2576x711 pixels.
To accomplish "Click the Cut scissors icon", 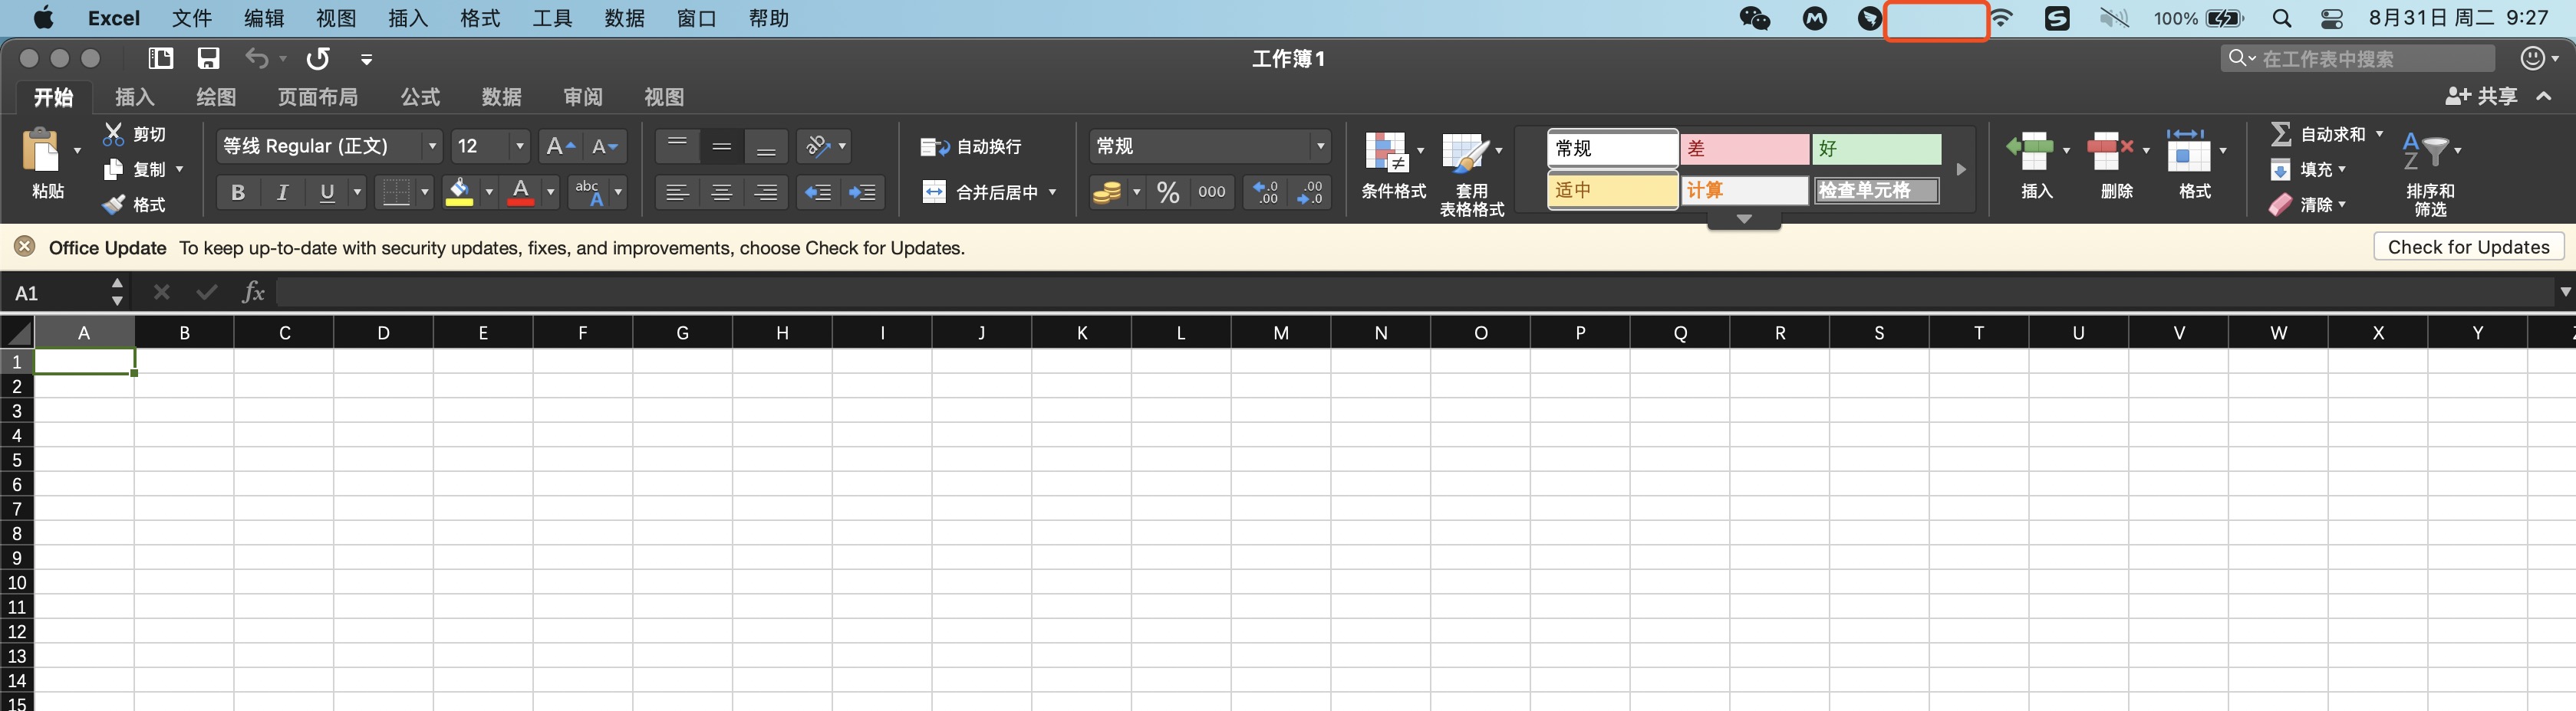I will click(113, 134).
